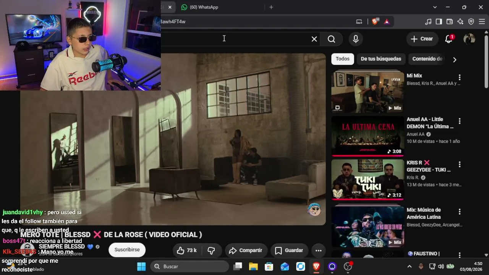Open Brave VPN shield icon
This screenshot has width=489, height=275.
471,21
